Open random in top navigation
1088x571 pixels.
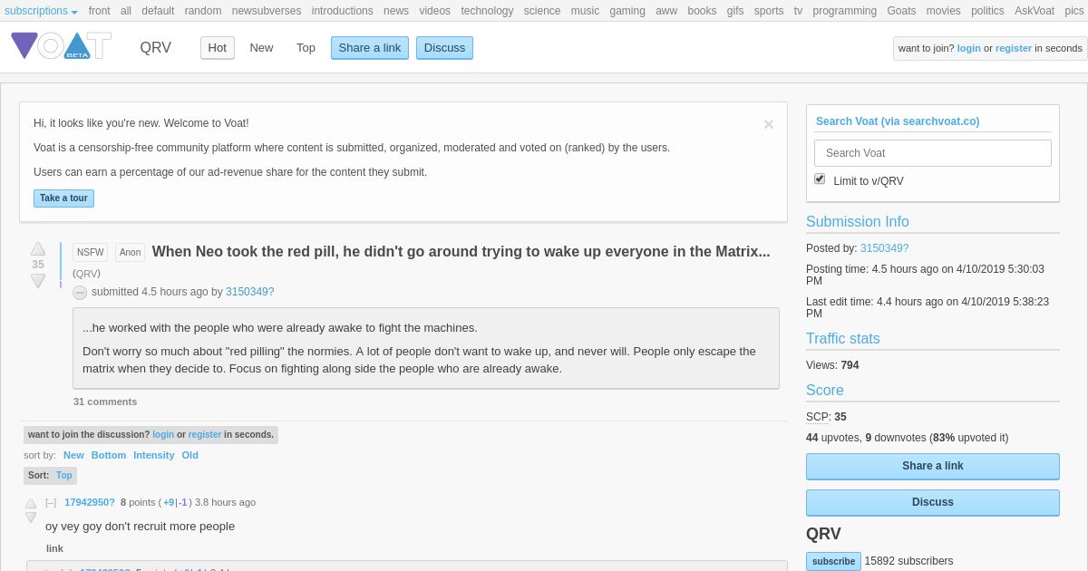point(203,11)
